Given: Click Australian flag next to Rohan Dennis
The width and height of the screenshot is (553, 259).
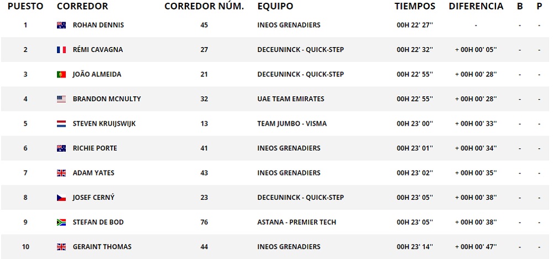Looking at the screenshot, I should (x=61, y=25).
